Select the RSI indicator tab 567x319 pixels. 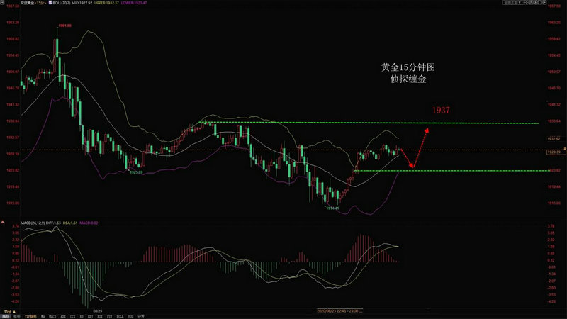(x=100, y=316)
